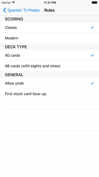Tap the checkmark beside Allow undo
99x177 pixels.
pos(92,83)
